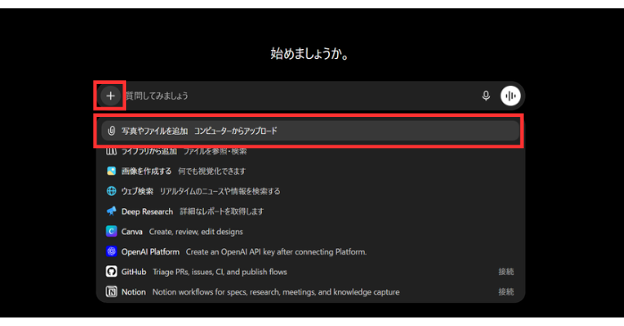Click the image creation icon

pos(112,171)
